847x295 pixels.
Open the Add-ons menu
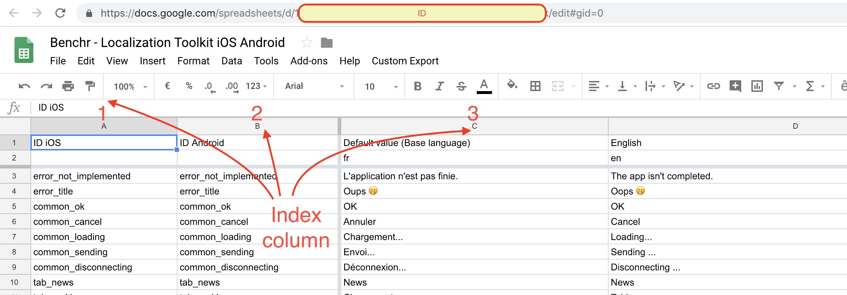[309, 61]
